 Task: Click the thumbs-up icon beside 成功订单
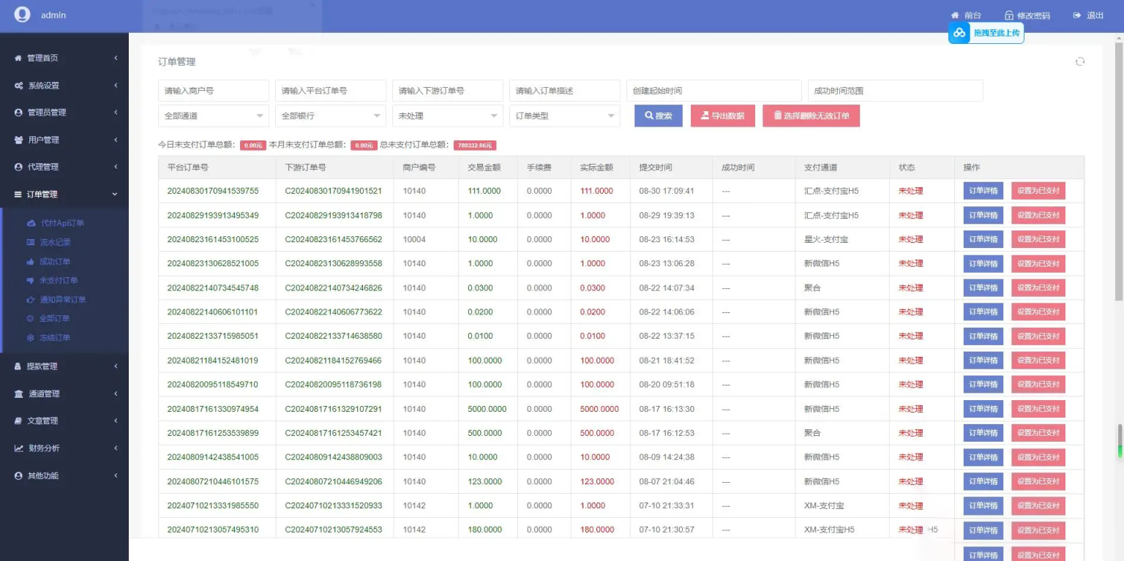[31, 261]
